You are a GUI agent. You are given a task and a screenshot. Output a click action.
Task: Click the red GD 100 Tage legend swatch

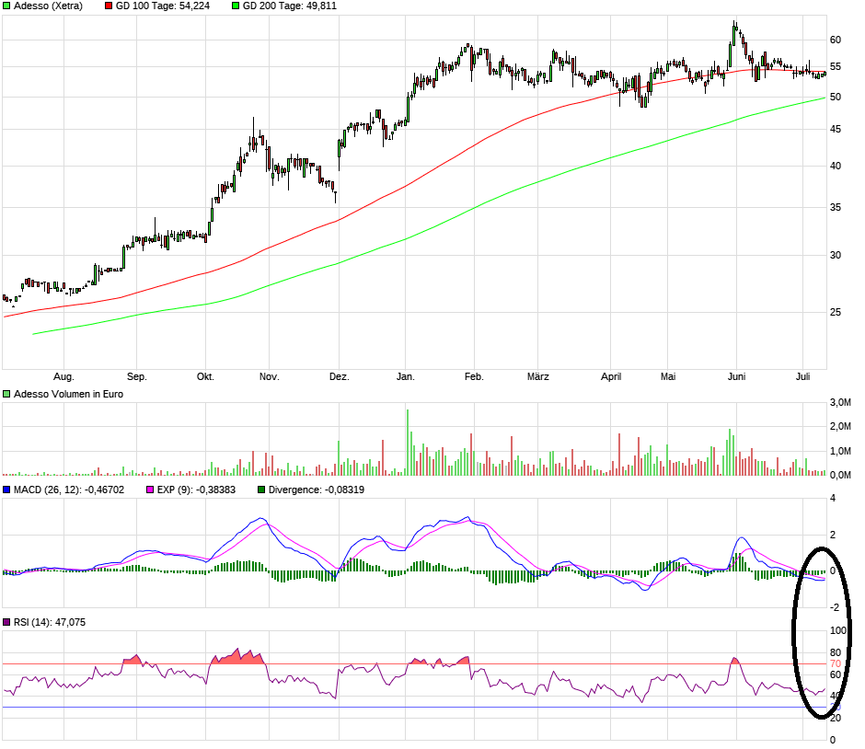[x=110, y=6]
